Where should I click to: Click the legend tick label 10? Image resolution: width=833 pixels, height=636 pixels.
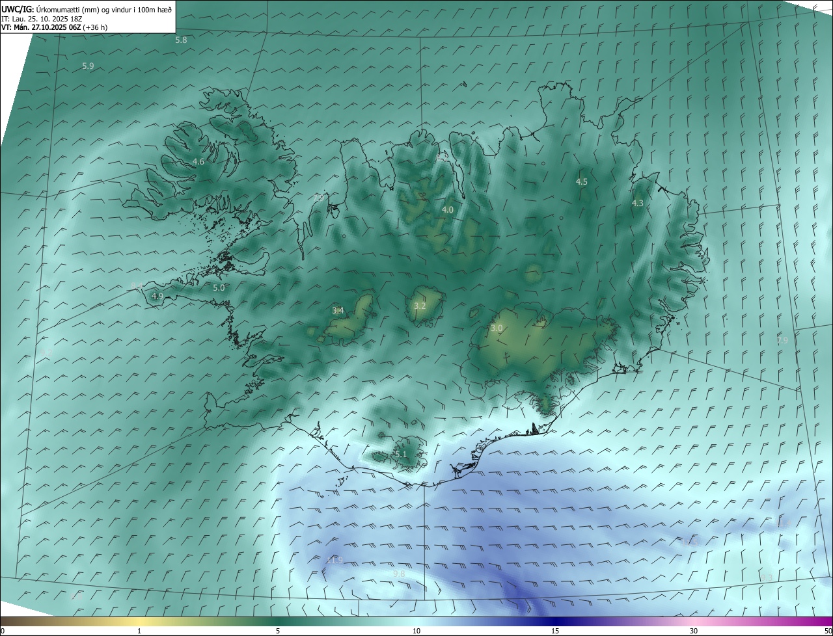point(416,631)
